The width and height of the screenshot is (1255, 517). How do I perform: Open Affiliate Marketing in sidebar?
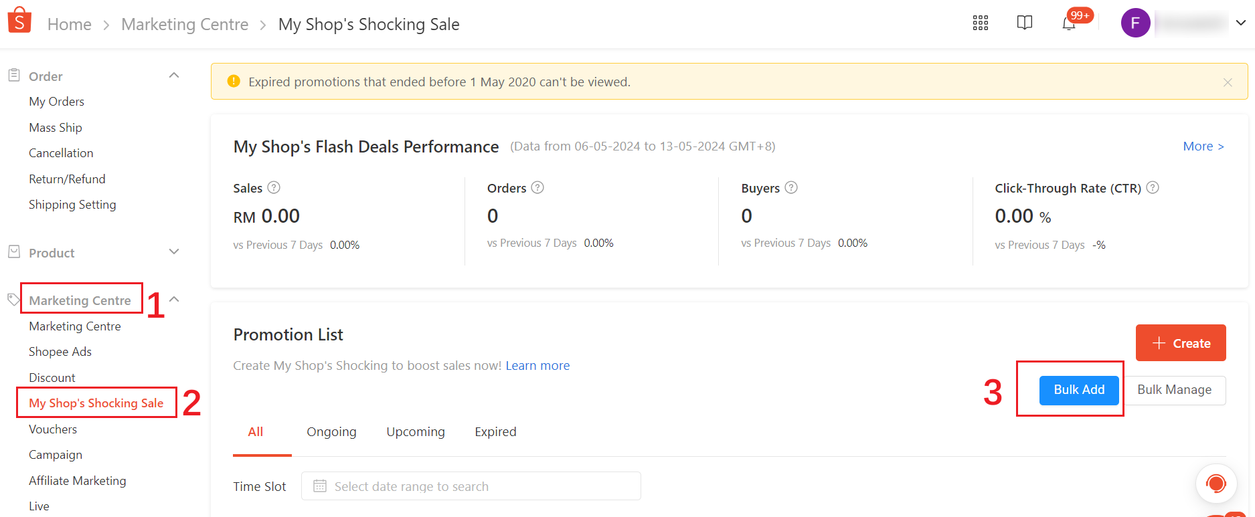click(78, 481)
